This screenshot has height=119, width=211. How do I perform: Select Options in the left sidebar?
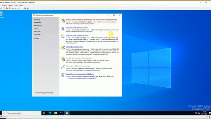[x=37, y=38]
